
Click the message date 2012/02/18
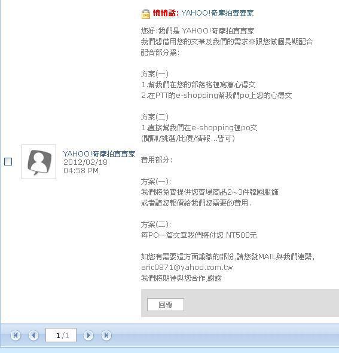(x=85, y=162)
